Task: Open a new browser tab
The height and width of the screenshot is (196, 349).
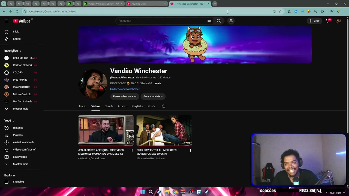Action: pyautogui.click(x=215, y=4)
